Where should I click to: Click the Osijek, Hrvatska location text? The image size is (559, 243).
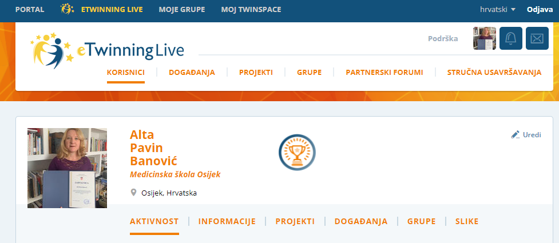169,193
